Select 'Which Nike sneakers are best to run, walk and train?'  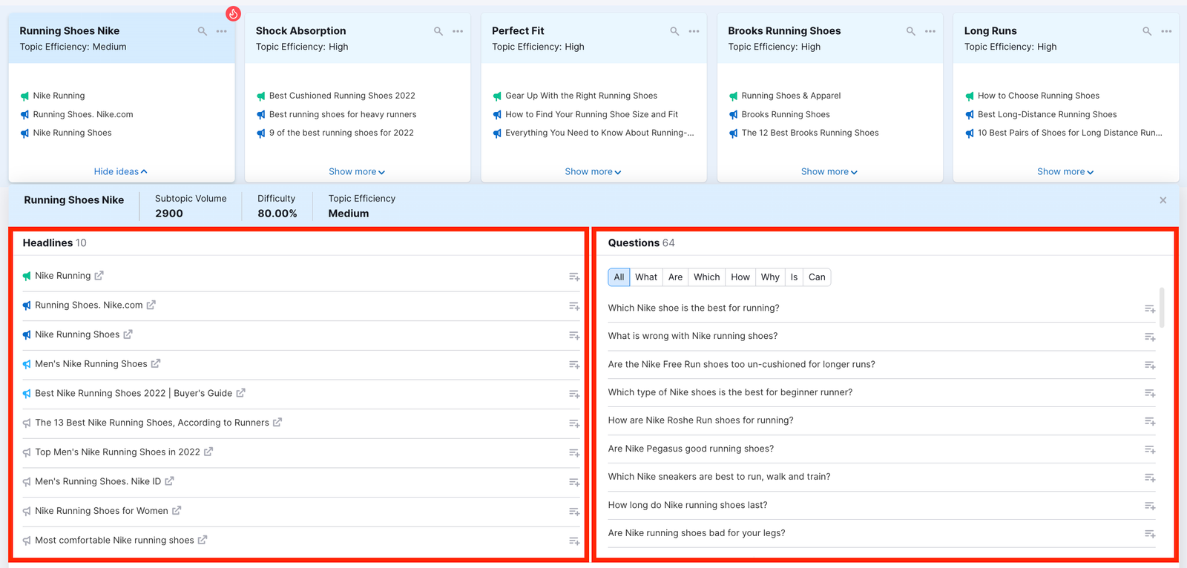[x=720, y=477]
